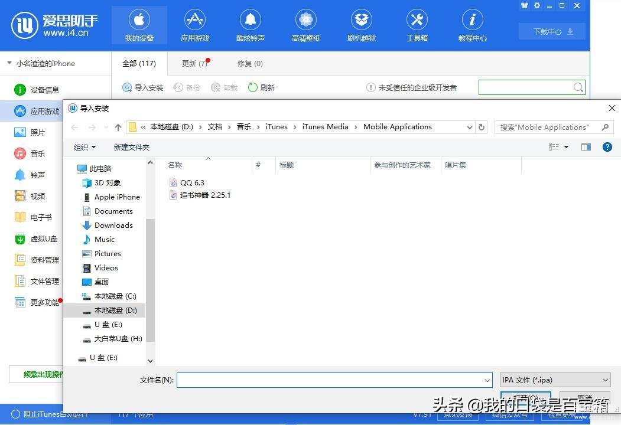Open 资料管理 data management in sidebar

(x=37, y=260)
